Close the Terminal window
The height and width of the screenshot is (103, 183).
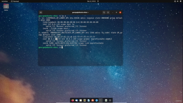(x=120, y=12)
